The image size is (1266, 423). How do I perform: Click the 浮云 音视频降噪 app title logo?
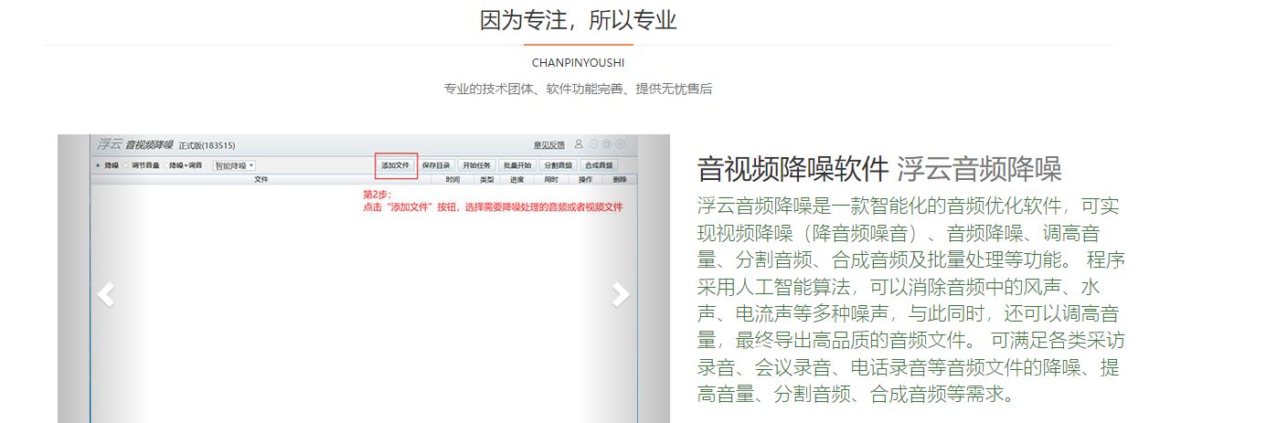pos(134,144)
